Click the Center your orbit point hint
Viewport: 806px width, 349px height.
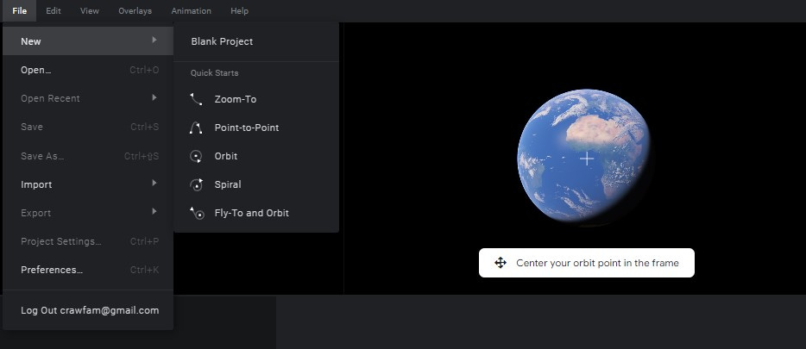pos(587,263)
